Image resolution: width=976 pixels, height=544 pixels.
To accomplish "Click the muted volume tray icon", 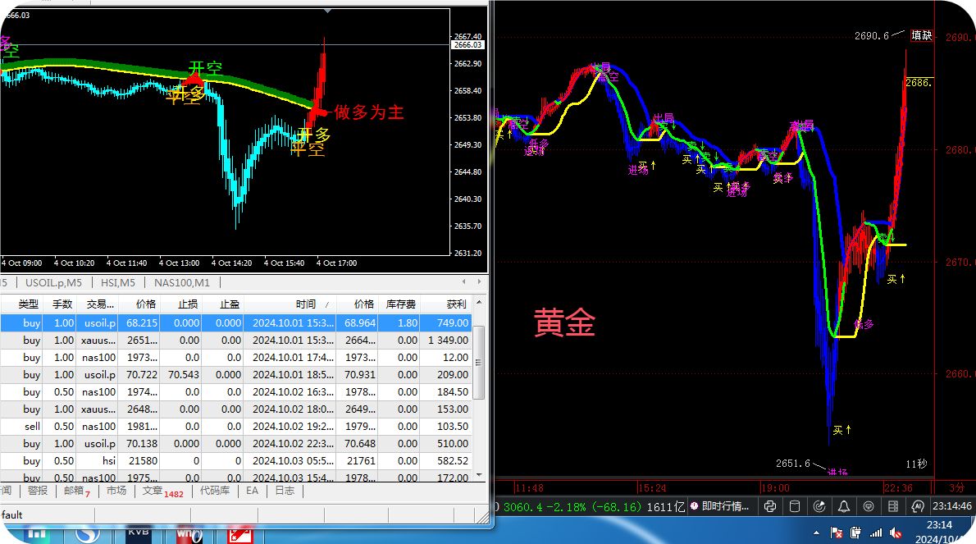I will point(896,533).
